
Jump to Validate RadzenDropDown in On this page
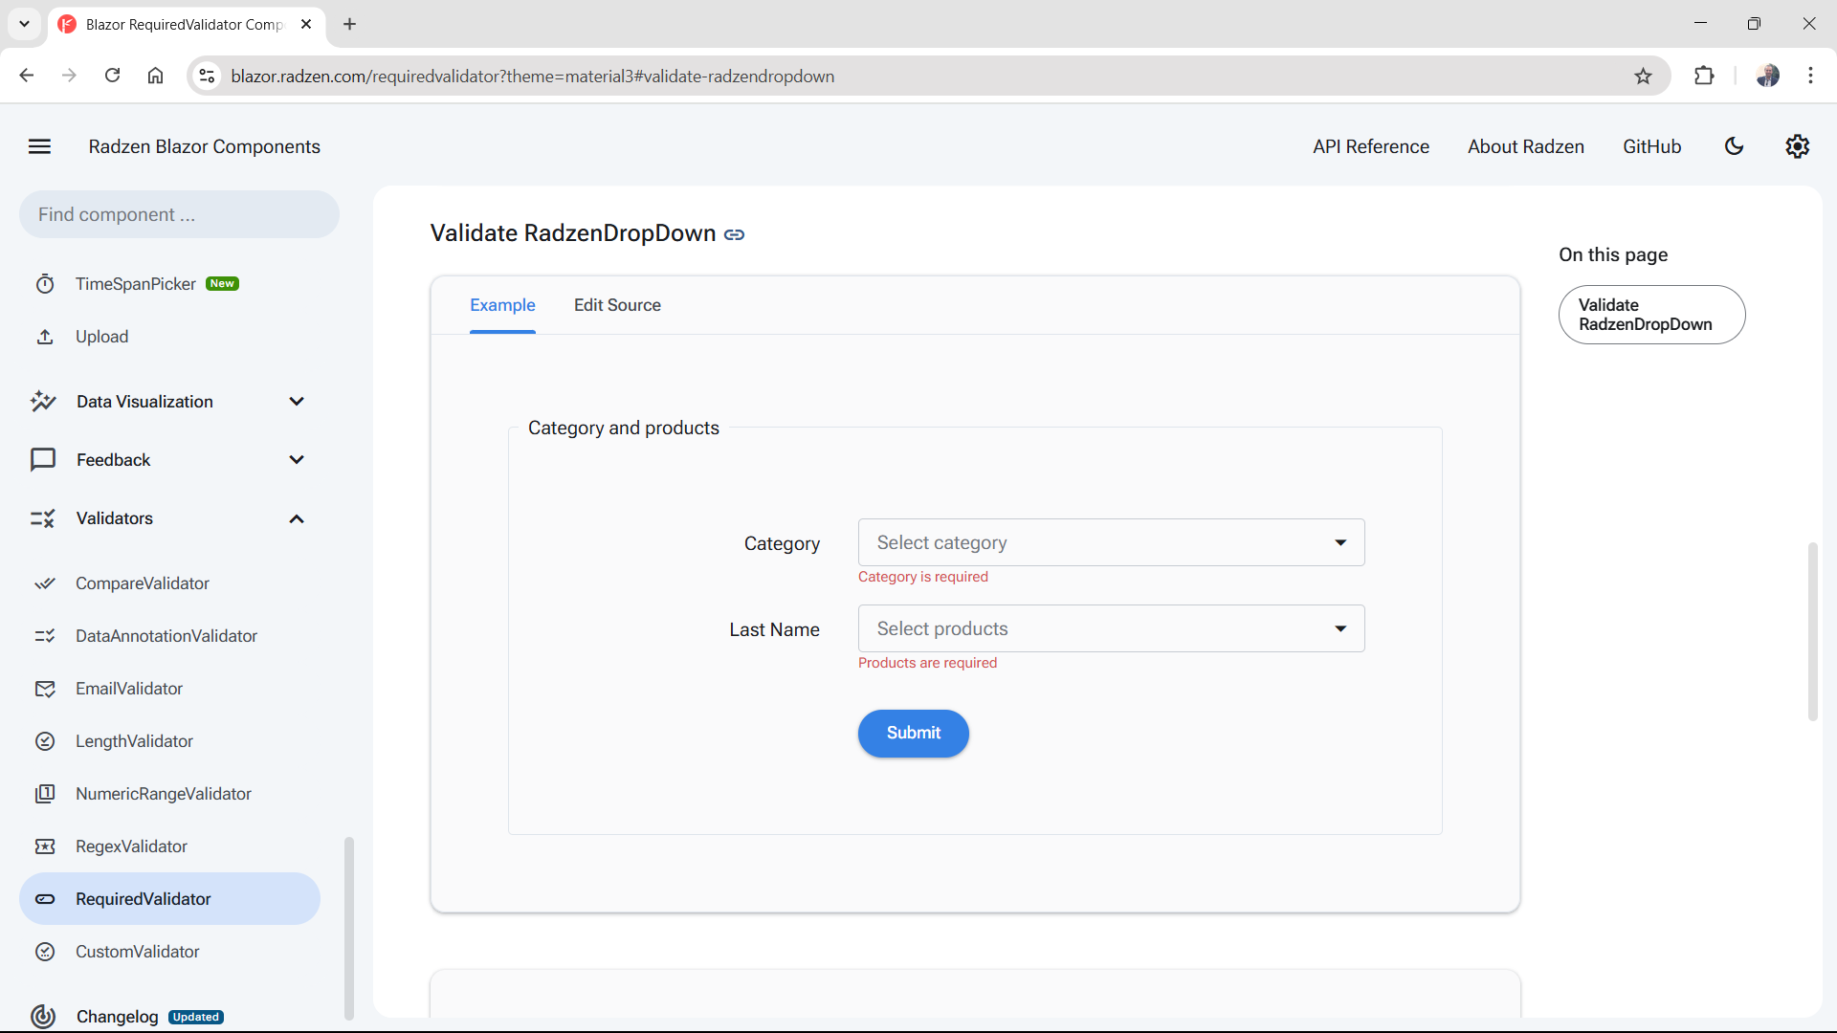[1650, 315]
